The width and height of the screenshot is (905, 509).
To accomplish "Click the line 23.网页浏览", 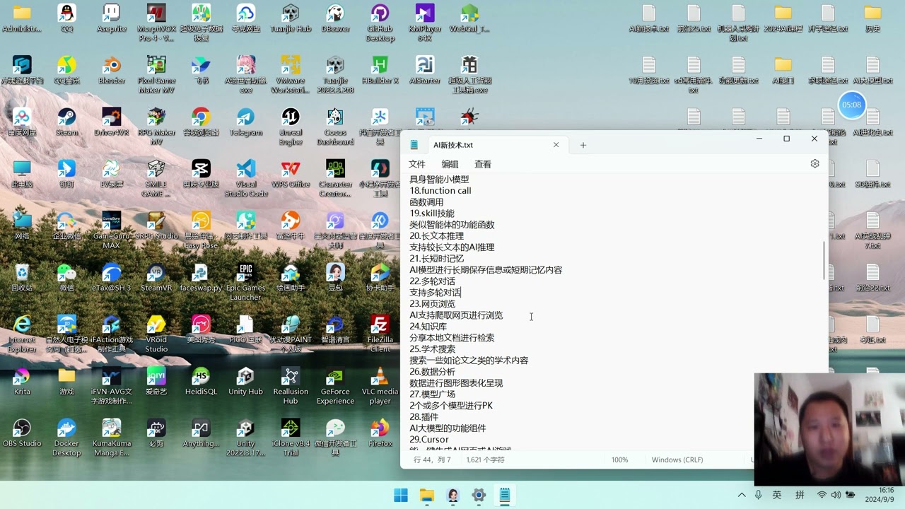I will (x=433, y=304).
